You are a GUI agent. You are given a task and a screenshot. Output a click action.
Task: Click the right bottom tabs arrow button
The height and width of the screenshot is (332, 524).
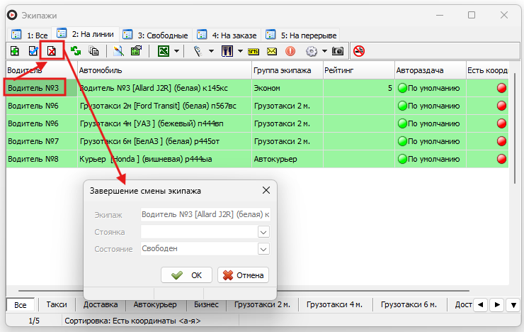pyautogui.click(x=497, y=305)
